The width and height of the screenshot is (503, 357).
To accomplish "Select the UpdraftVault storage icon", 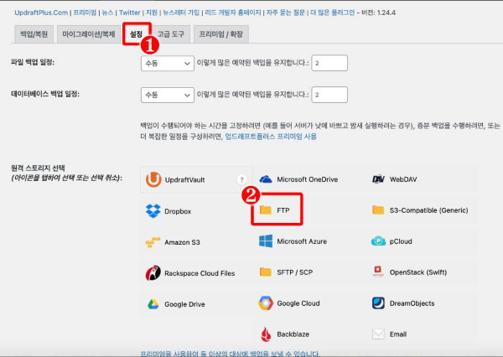I will pyautogui.click(x=153, y=179).
